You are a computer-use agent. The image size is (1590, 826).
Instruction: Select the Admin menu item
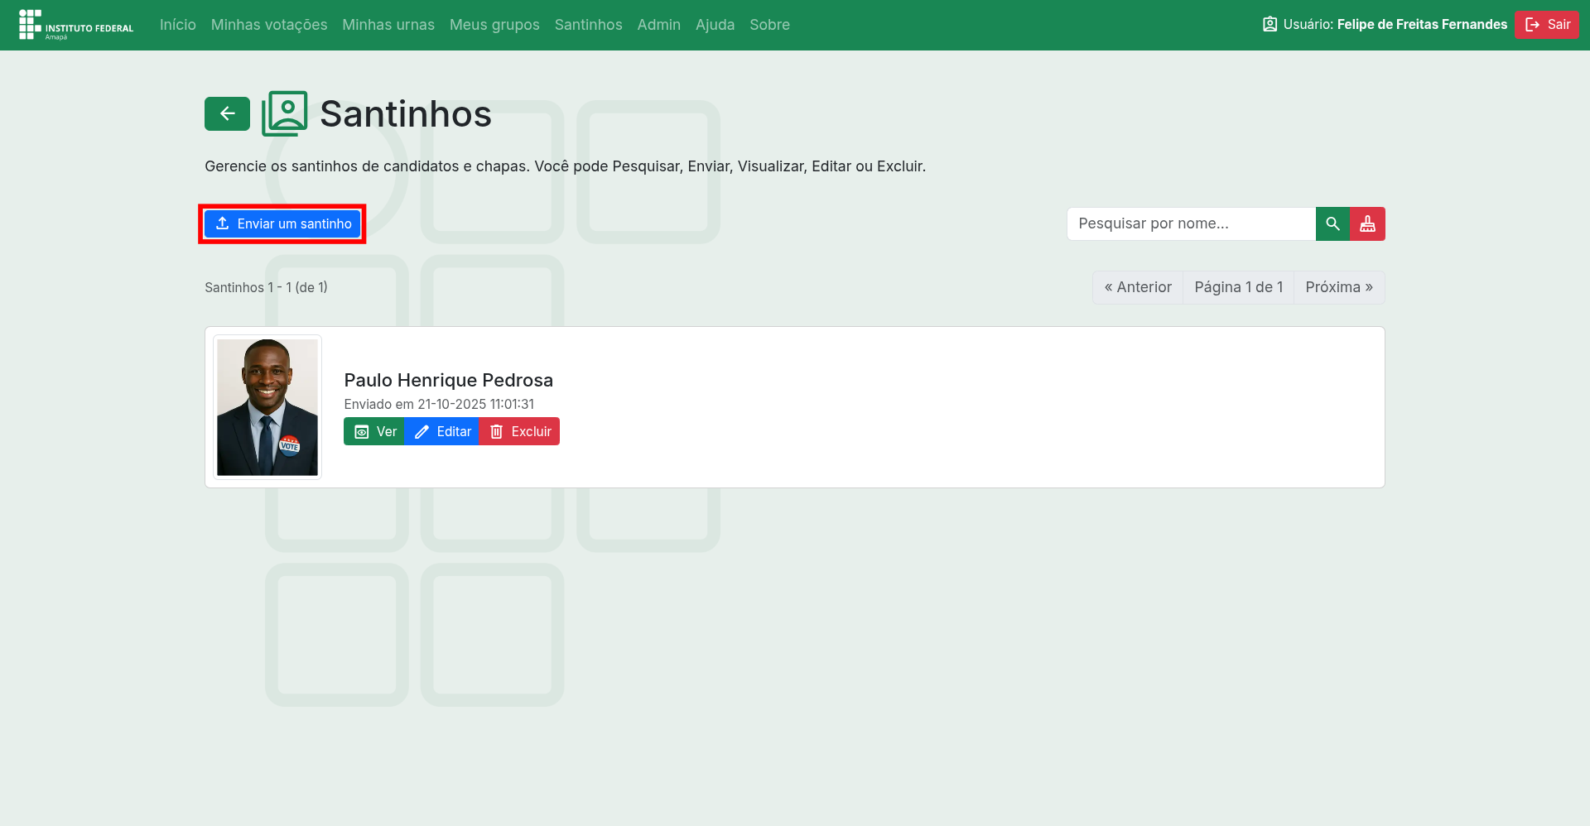click(x=658, y=25)
